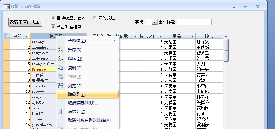Toggle 隔列变色 checkbox
The width and height of the screenshot is (275, 129).
tap(95, 18)
